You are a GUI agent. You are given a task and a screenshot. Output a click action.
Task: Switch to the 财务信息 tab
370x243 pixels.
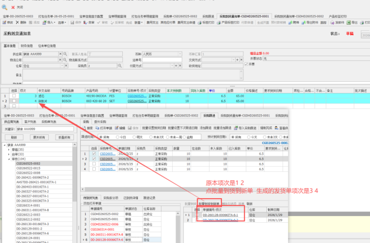(27, 46)
